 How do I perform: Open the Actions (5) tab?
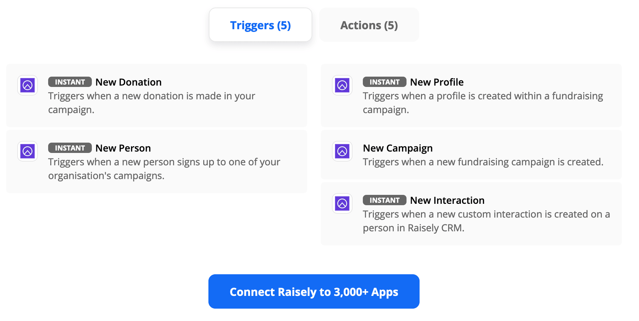click(369, 25)
